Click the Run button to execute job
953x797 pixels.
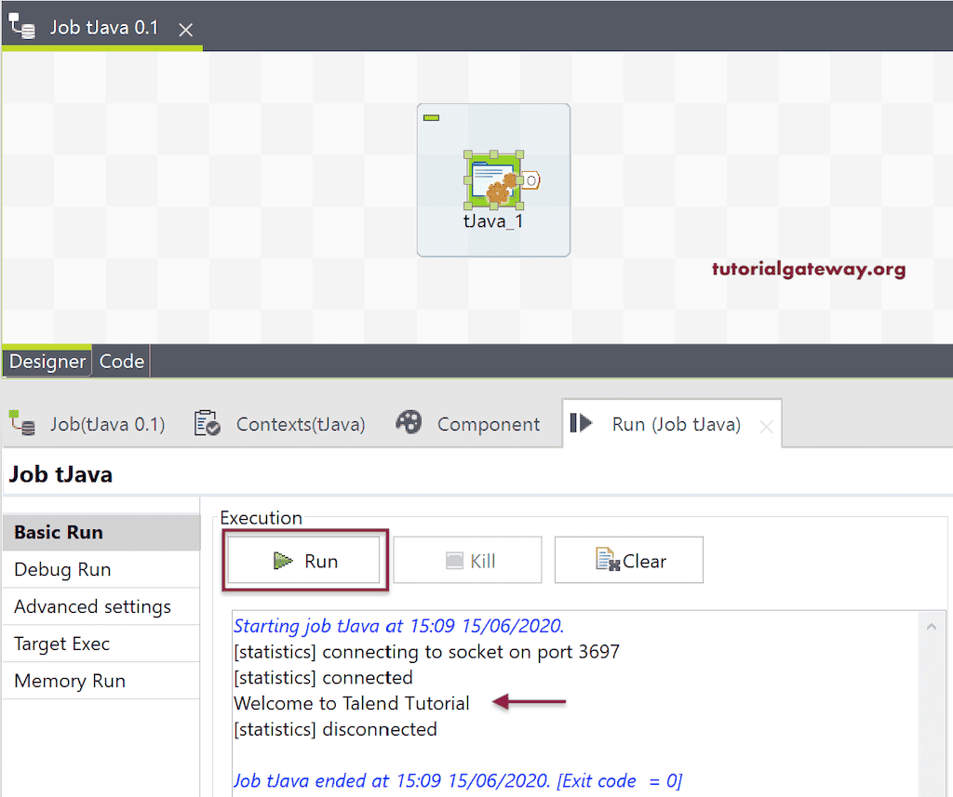pos(304,560)
